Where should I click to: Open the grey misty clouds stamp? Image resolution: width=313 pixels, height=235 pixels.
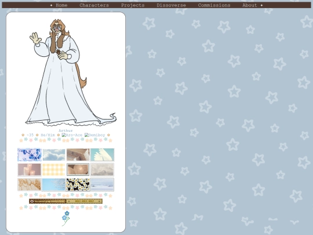click(102, 169)
